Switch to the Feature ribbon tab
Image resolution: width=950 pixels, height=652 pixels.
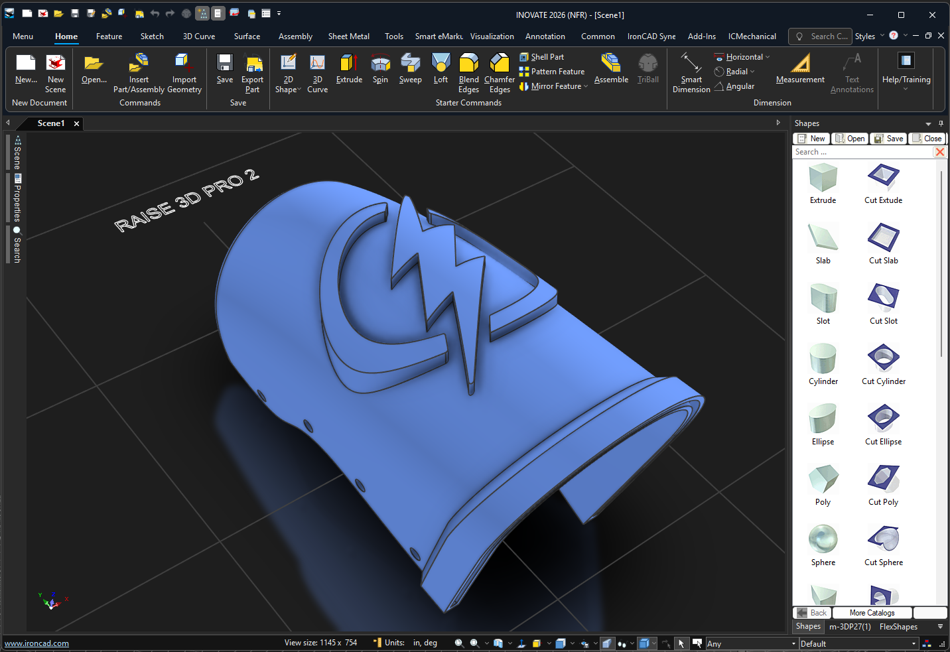[109, 36]
